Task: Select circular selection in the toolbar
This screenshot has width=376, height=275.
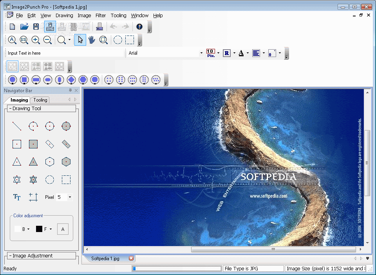Action: click(118, 40)
